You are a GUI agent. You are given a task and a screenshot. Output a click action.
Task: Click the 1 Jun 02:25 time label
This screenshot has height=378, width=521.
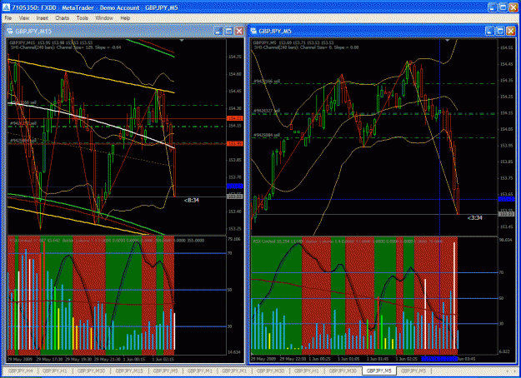(408, 359)
